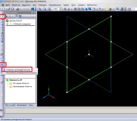Switch to the third wireframe cube display icon
This screenshot has height=121, width=137.
tap(82, 9)
